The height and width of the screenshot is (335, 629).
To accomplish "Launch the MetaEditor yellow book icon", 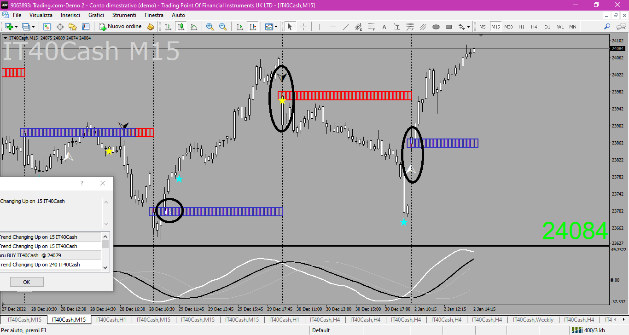I will (151, 27).
